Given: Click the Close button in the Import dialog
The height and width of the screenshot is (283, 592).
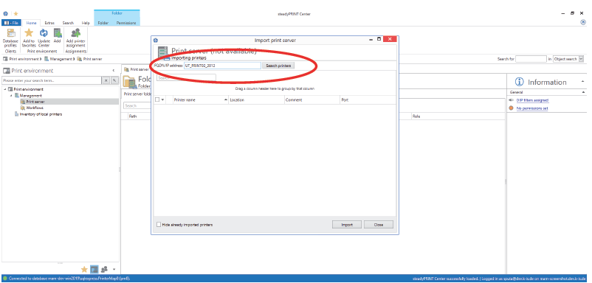Looking at the screenshot, I should point(379,225).
